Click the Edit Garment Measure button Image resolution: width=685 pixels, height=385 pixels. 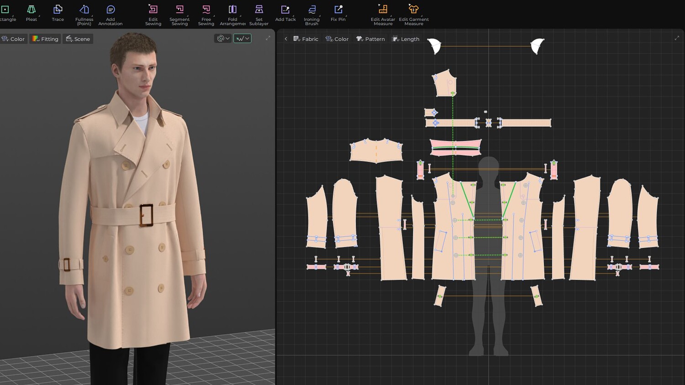click(x=413, y=14)
